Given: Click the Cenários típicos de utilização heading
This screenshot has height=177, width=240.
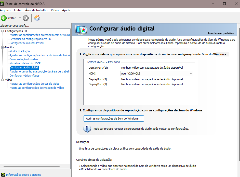Looking at the screenshot, I should pos(94,160).
